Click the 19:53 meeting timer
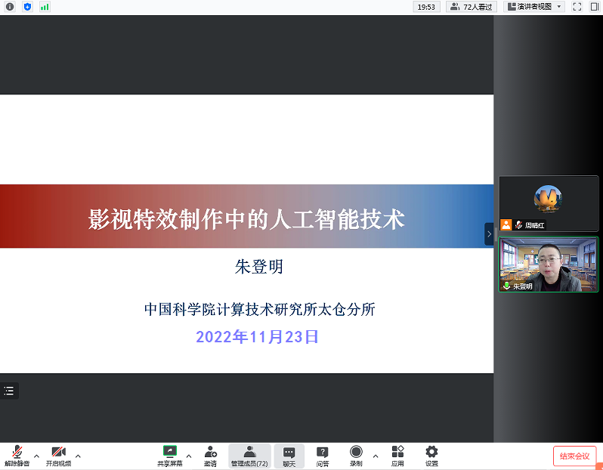The height and width of the screenshot is (470, 603). (x=426, y=7)
